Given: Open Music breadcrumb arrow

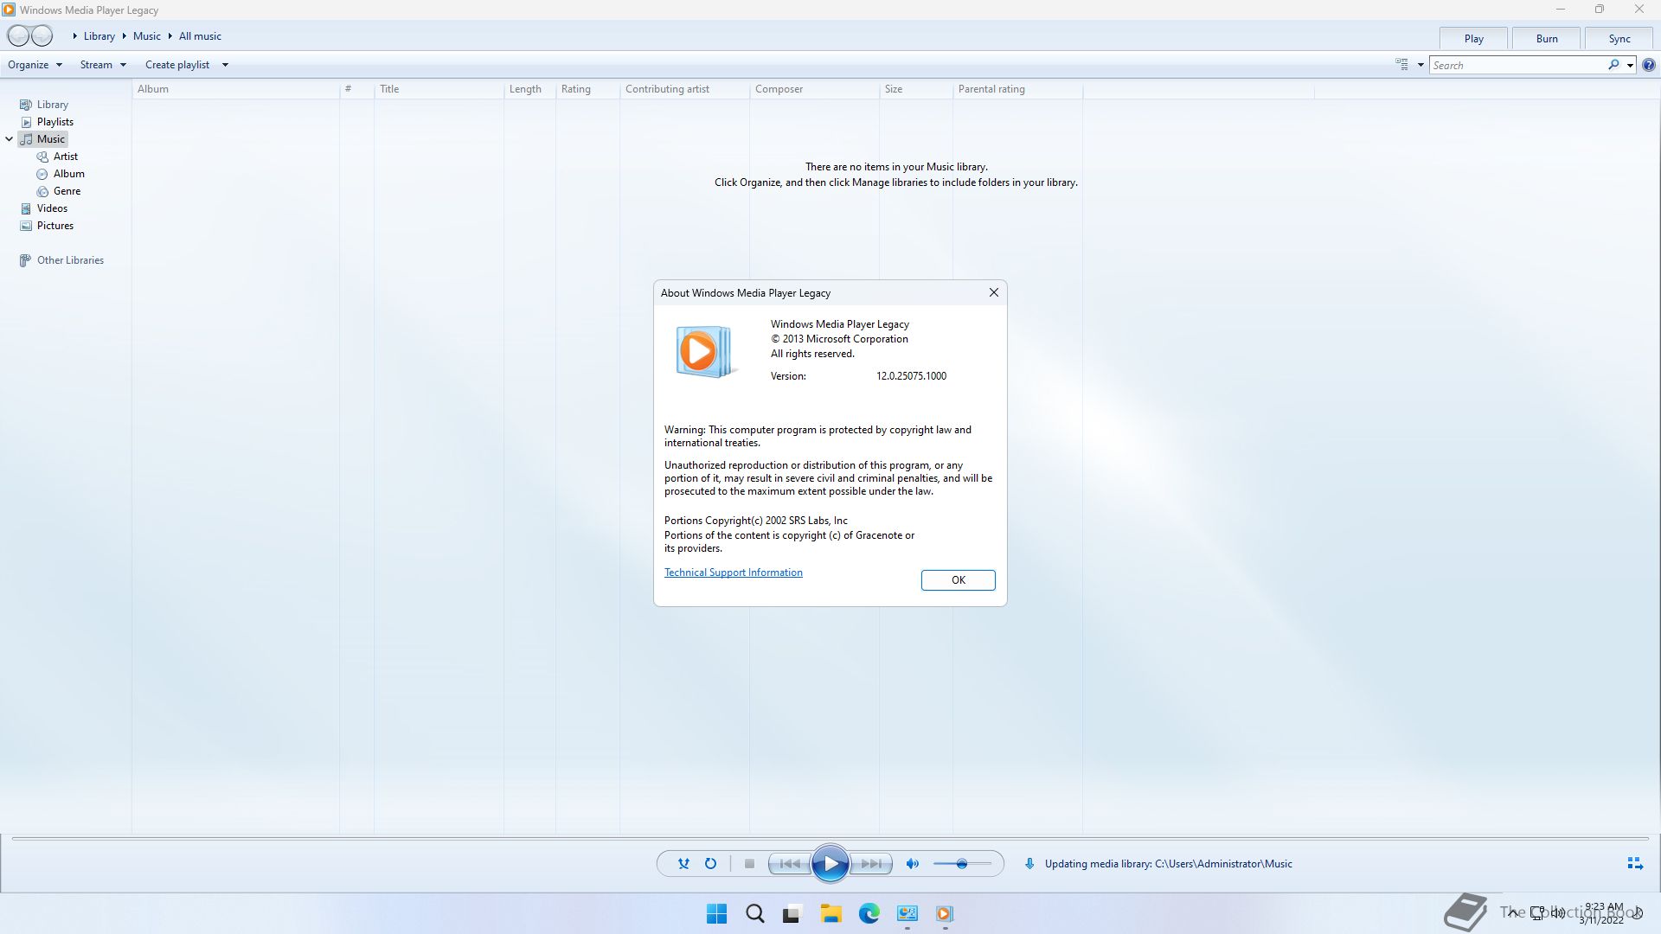Looking at the screenshot, I should coord(125,36).
